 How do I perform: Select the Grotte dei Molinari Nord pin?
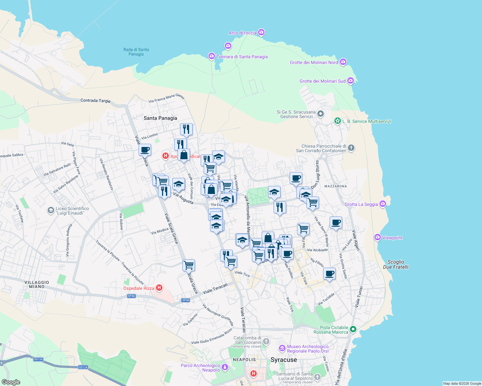343,62
